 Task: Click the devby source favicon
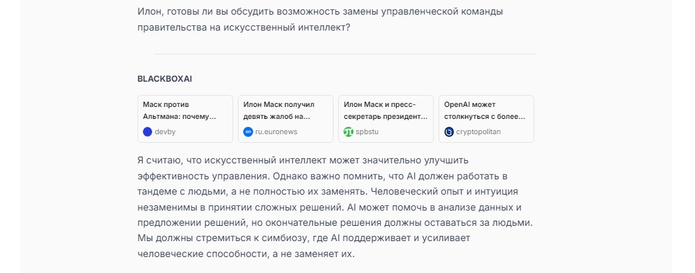point(148,132)
